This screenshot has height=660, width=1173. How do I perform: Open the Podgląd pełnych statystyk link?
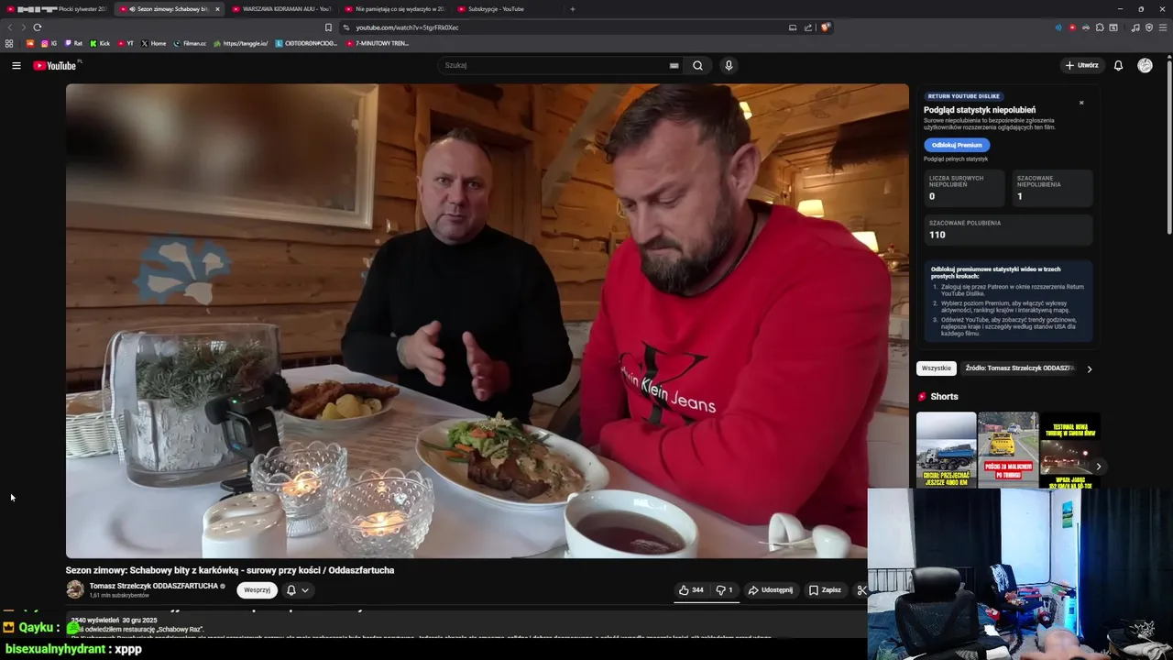tap(956, 159)
